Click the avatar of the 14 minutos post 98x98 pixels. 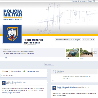coord(4,83)
